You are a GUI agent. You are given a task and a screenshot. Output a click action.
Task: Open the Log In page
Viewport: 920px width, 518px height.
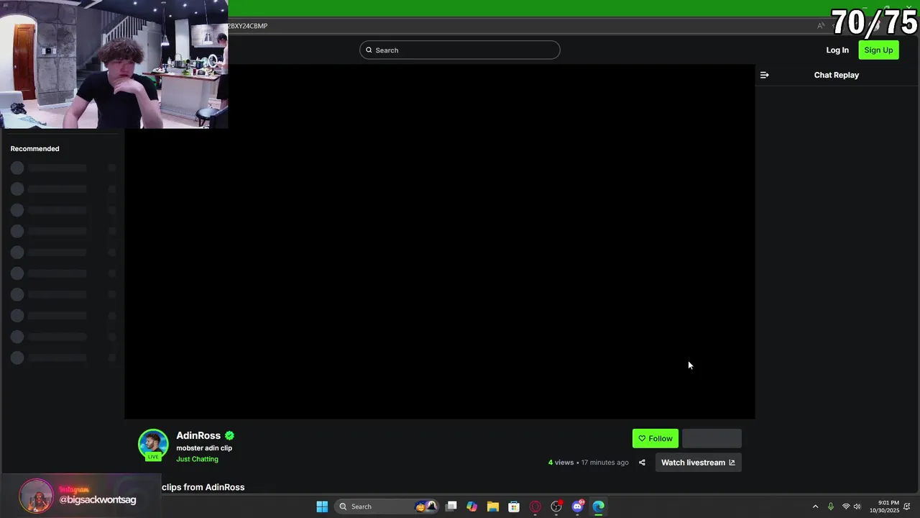coord(837,50)
